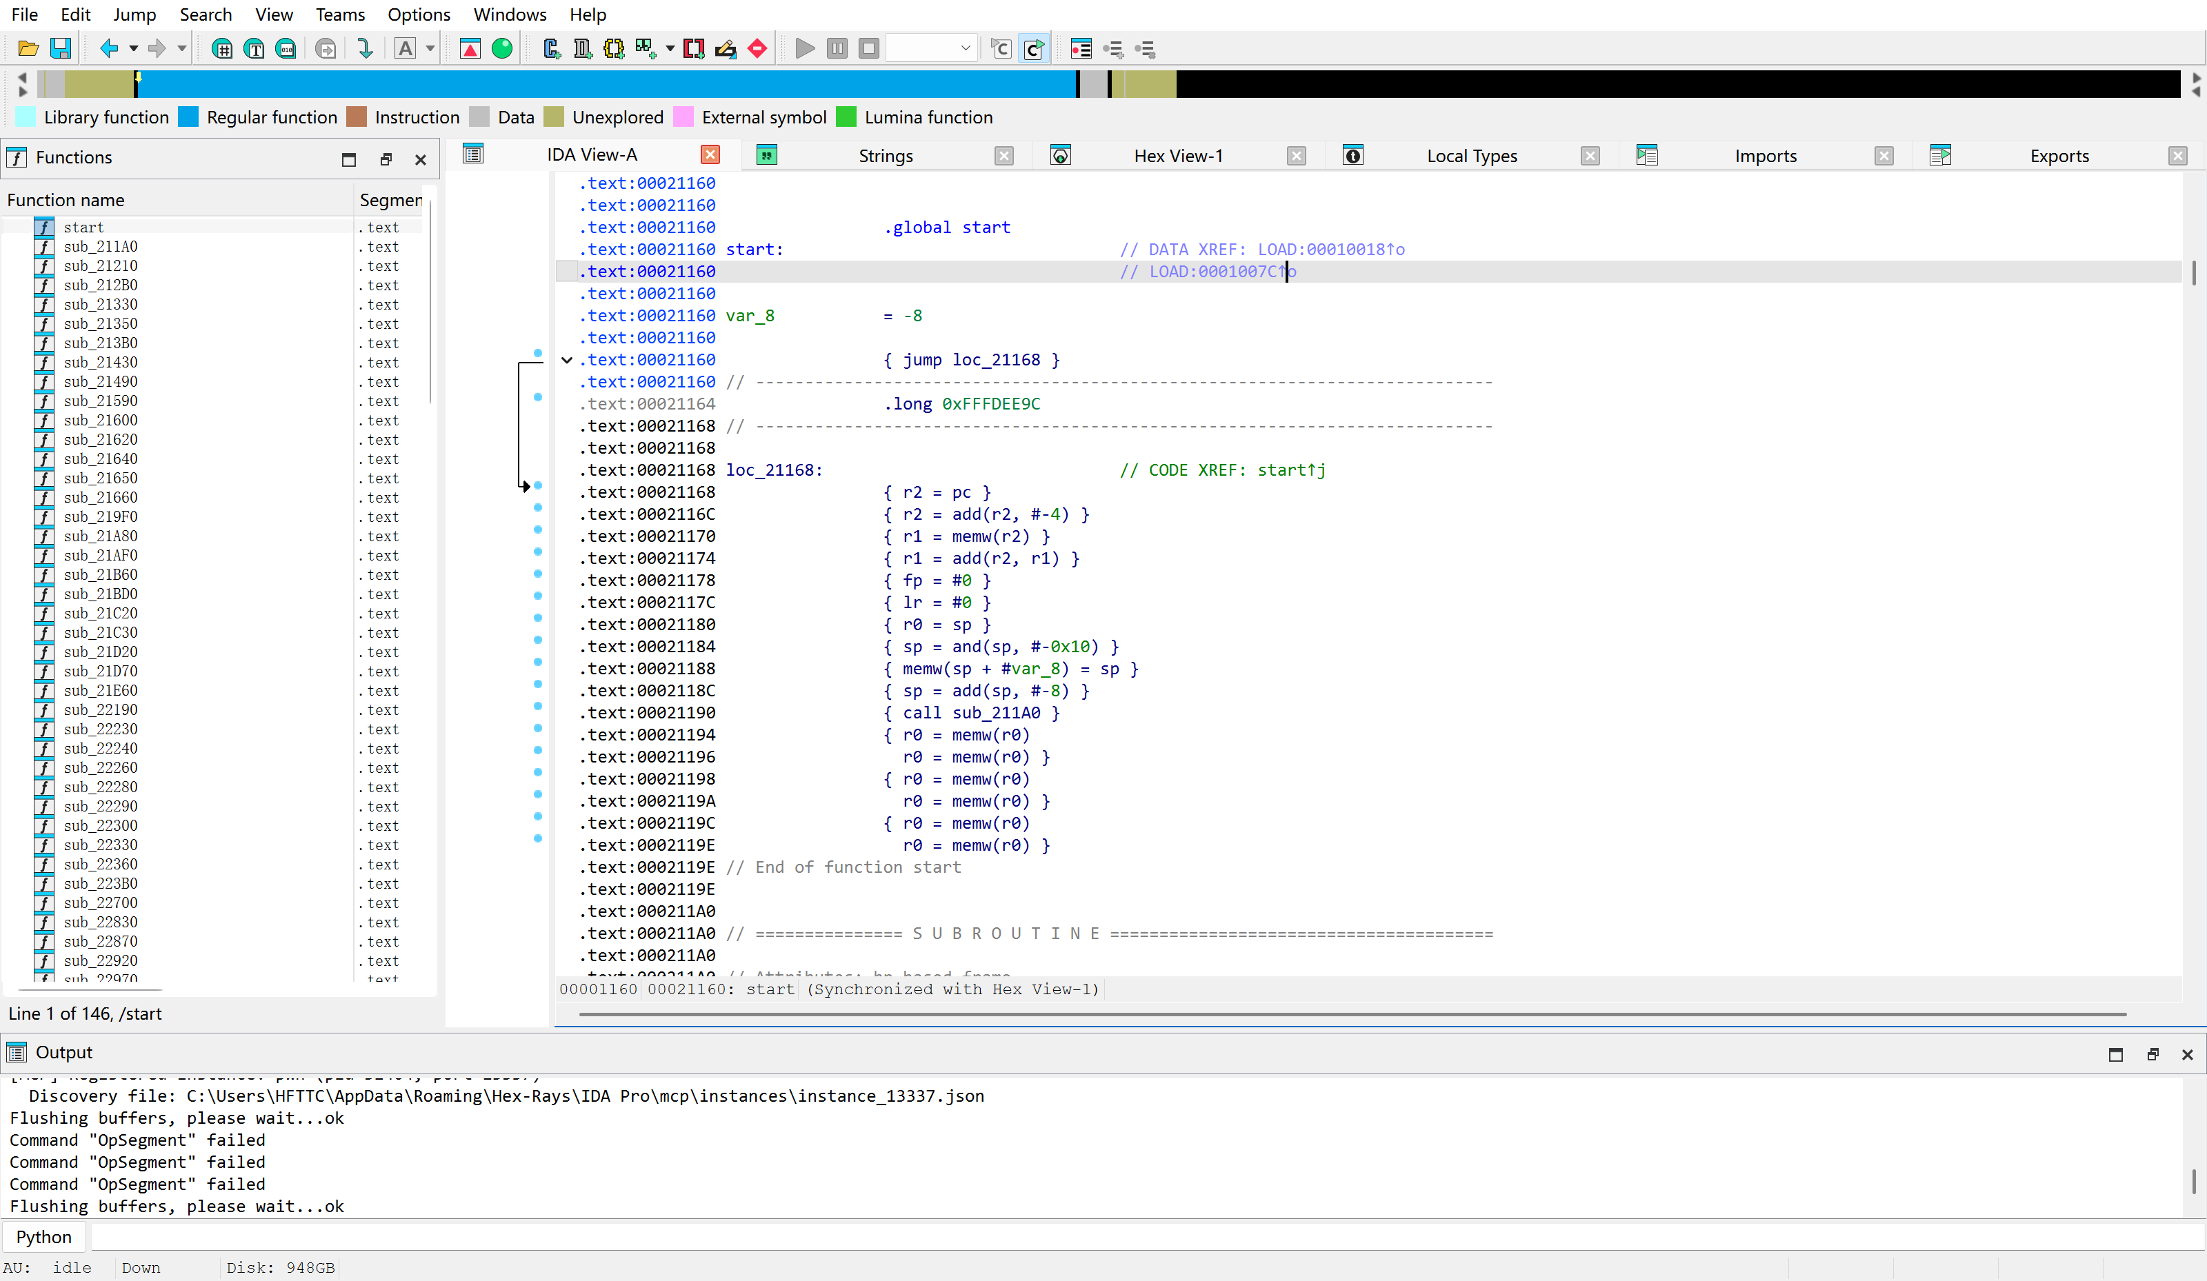Viewport: 2207px width, 1281px height.
Task: Switch to the Imports tab
Action: (x=1765, y=156)
